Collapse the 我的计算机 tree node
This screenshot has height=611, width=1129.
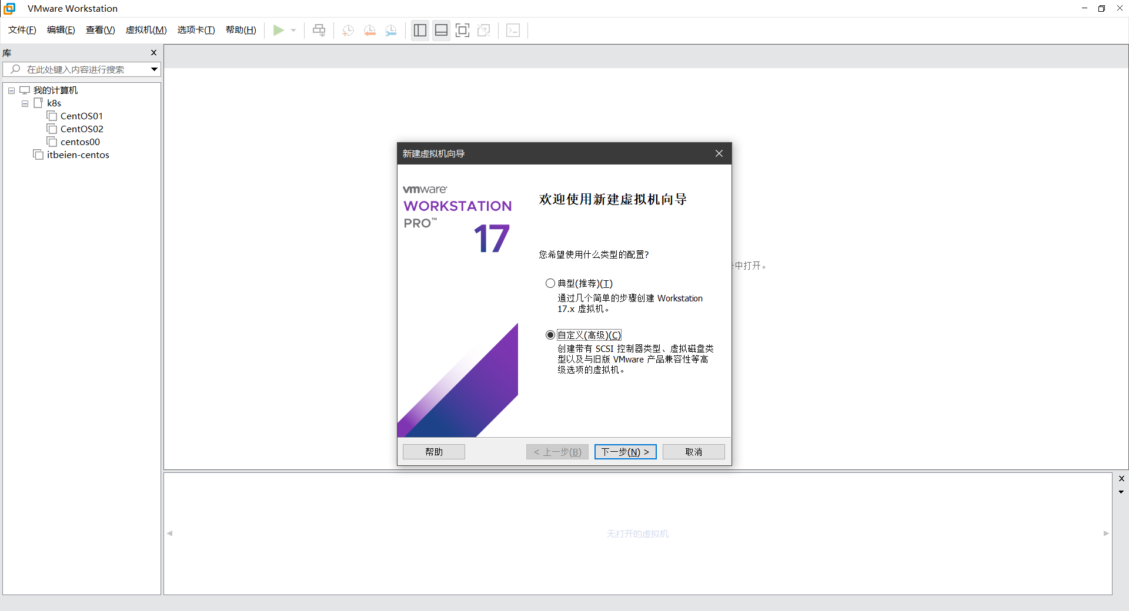tap(11, 90)
